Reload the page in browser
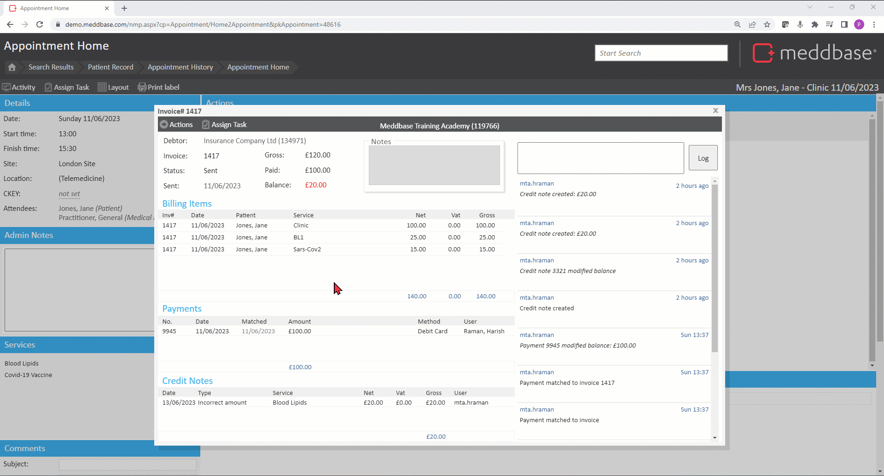Screen dimensions: 884x476 click(x=40, y=24)
